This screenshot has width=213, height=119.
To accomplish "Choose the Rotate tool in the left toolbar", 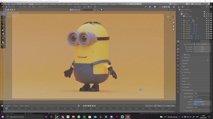I will coord(3,26).
